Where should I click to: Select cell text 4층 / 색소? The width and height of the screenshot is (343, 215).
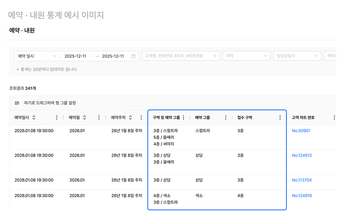162,196
